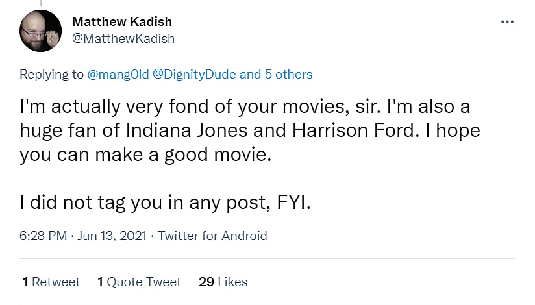The image size is (535, 305).
Task: Visit the @MatthewKadish handle link
Action: (x=123, y=38)
